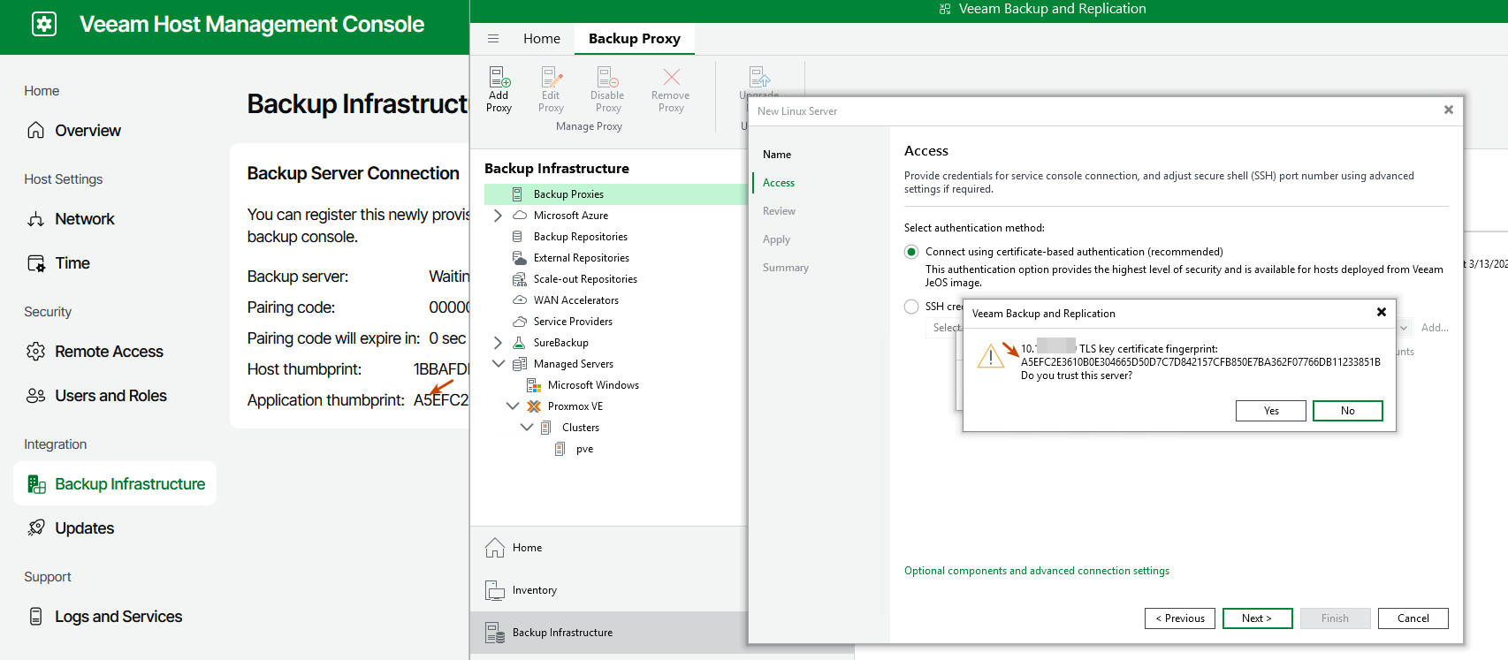This screenshot has width=1508, height=660.
Task: Click the Remove Proxy ribbon button
Action: [671, 89]
